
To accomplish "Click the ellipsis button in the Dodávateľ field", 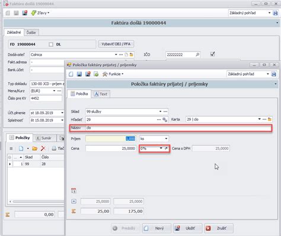I will coord(121,55).
